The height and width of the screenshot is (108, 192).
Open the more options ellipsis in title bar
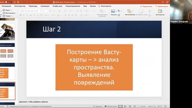pos(31,2)
